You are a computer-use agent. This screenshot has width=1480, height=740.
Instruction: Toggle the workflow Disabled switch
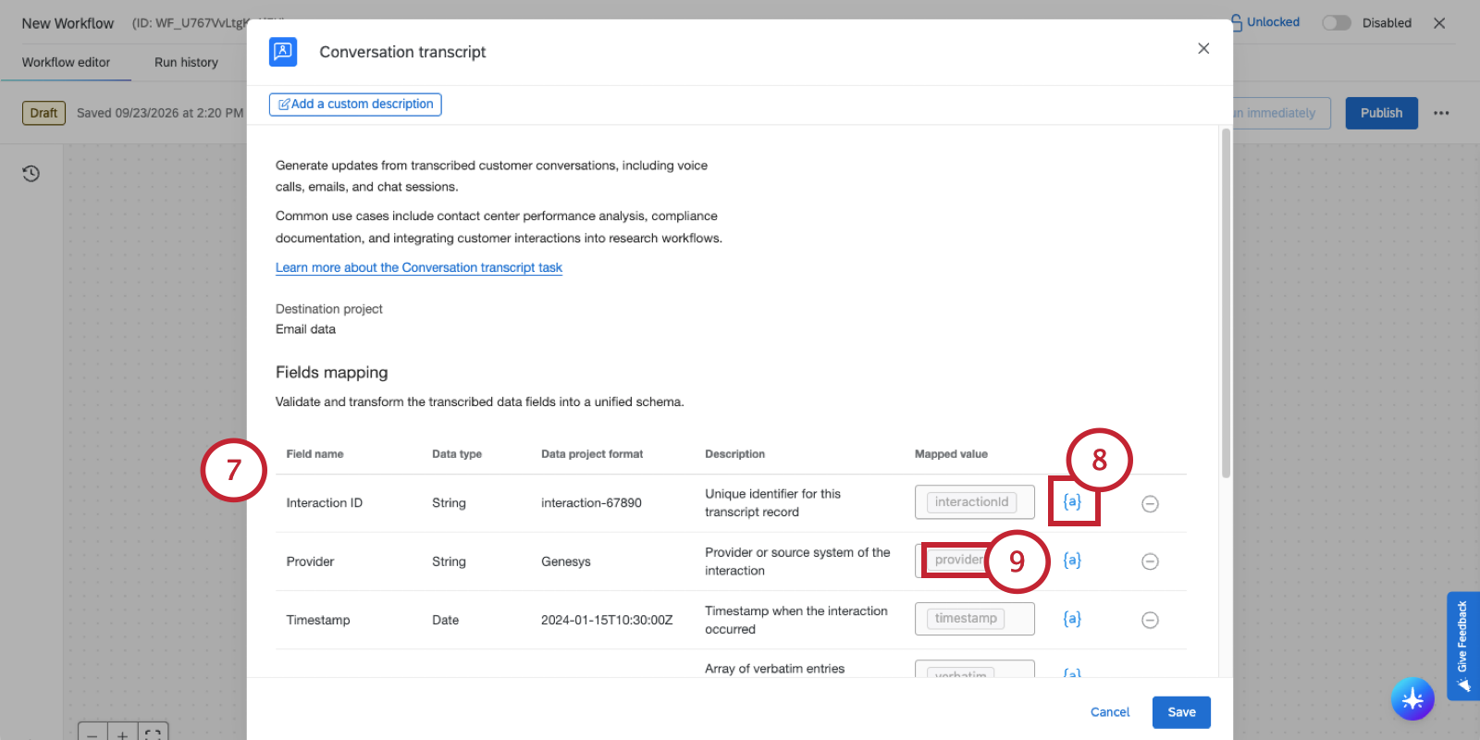[1337, 23]
